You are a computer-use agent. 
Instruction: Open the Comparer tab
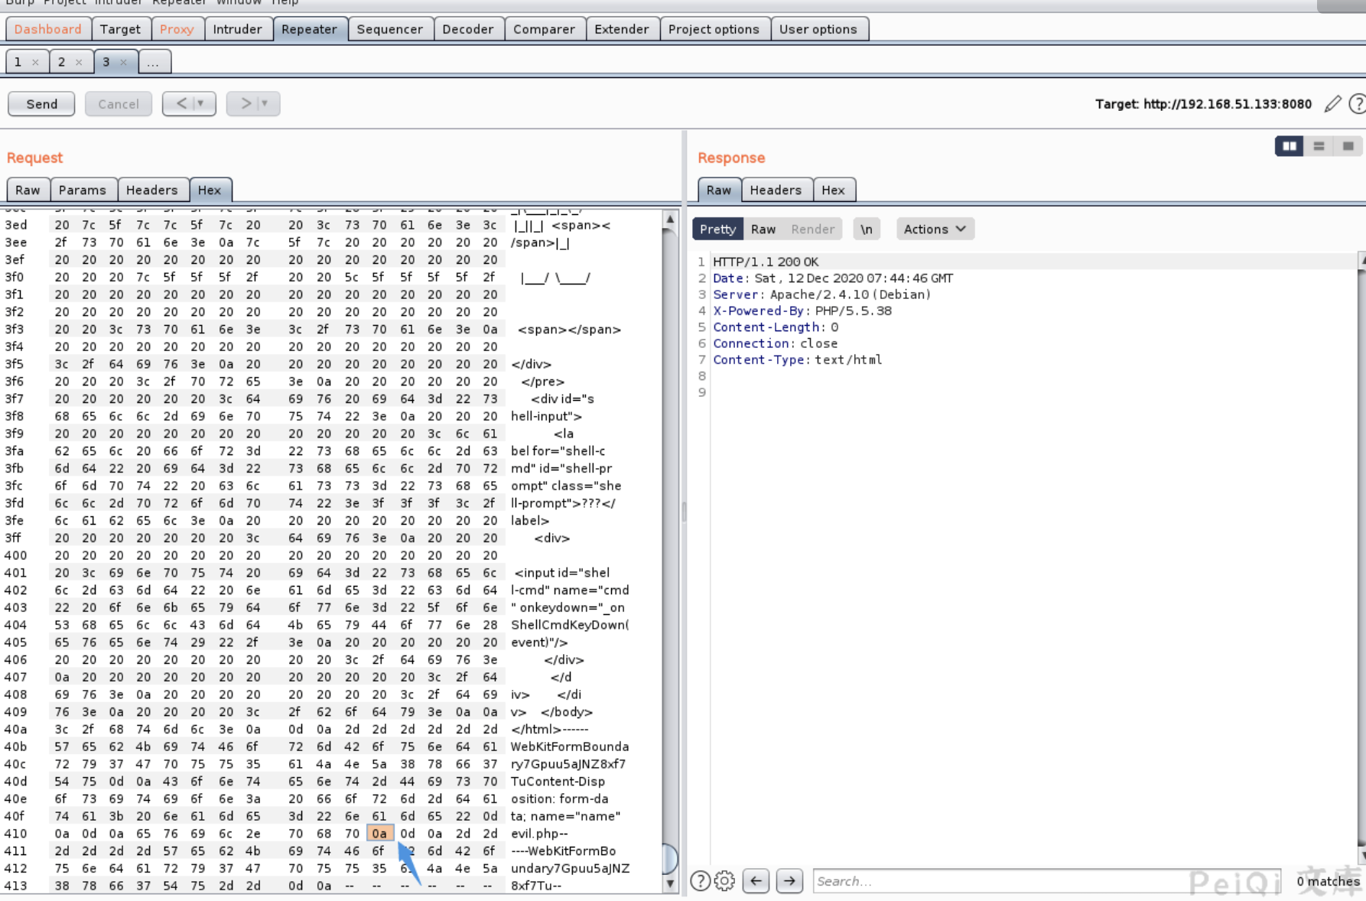[544, 29]
